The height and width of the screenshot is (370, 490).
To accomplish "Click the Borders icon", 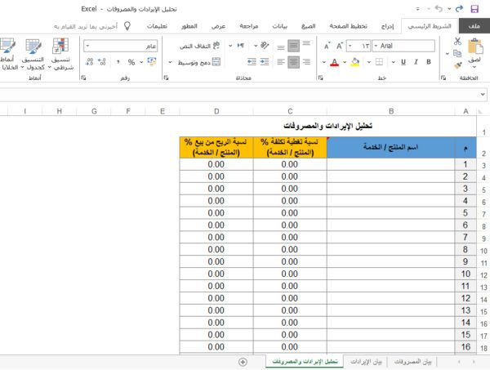I will point(379,62).
